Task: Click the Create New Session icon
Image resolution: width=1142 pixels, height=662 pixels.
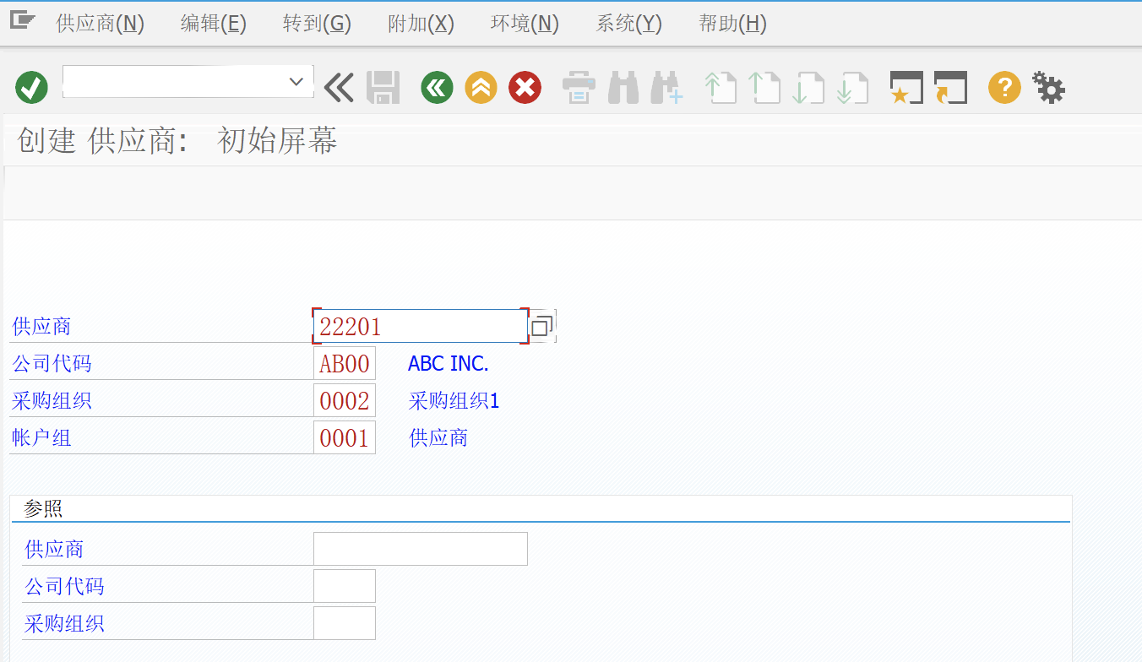Action: [x=906, y=87]
